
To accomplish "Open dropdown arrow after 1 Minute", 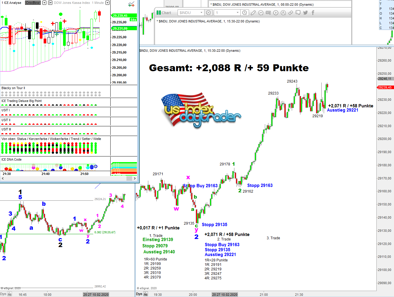I will click(x=108, y=3).
